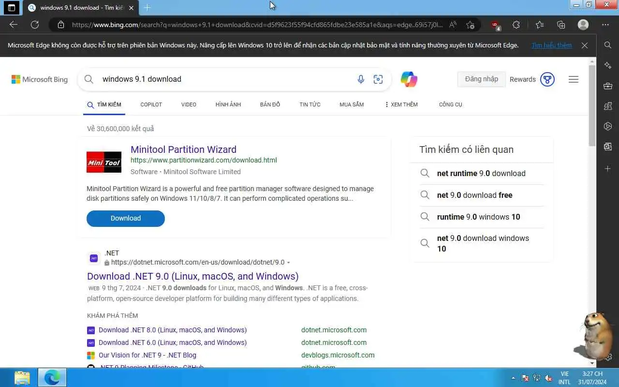The height and width of the screenshot is (387, 619).
Task: Open sidebar Copilot sparkle icon
Action: [x=608, y=65]
